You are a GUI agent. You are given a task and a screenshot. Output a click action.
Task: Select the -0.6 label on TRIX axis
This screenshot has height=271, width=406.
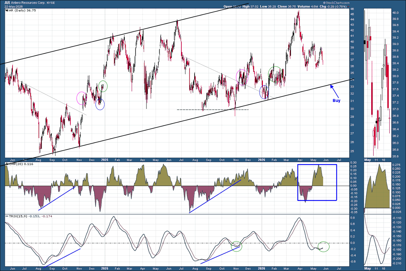[353, 262]
